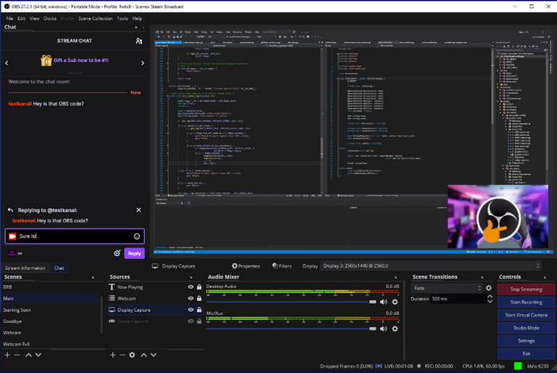Move scene up arrow
The height and width of the screenshot is (373, 557).
coord(29,355)
